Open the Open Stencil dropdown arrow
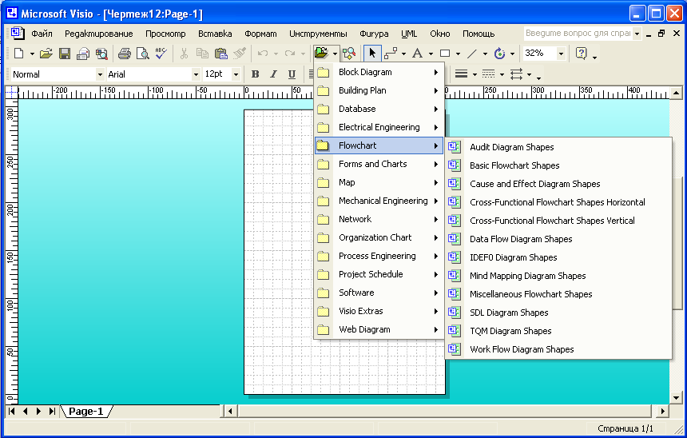The height and width of the screenshot is (438, 687). pyautogui.click(x=335, y=54)
